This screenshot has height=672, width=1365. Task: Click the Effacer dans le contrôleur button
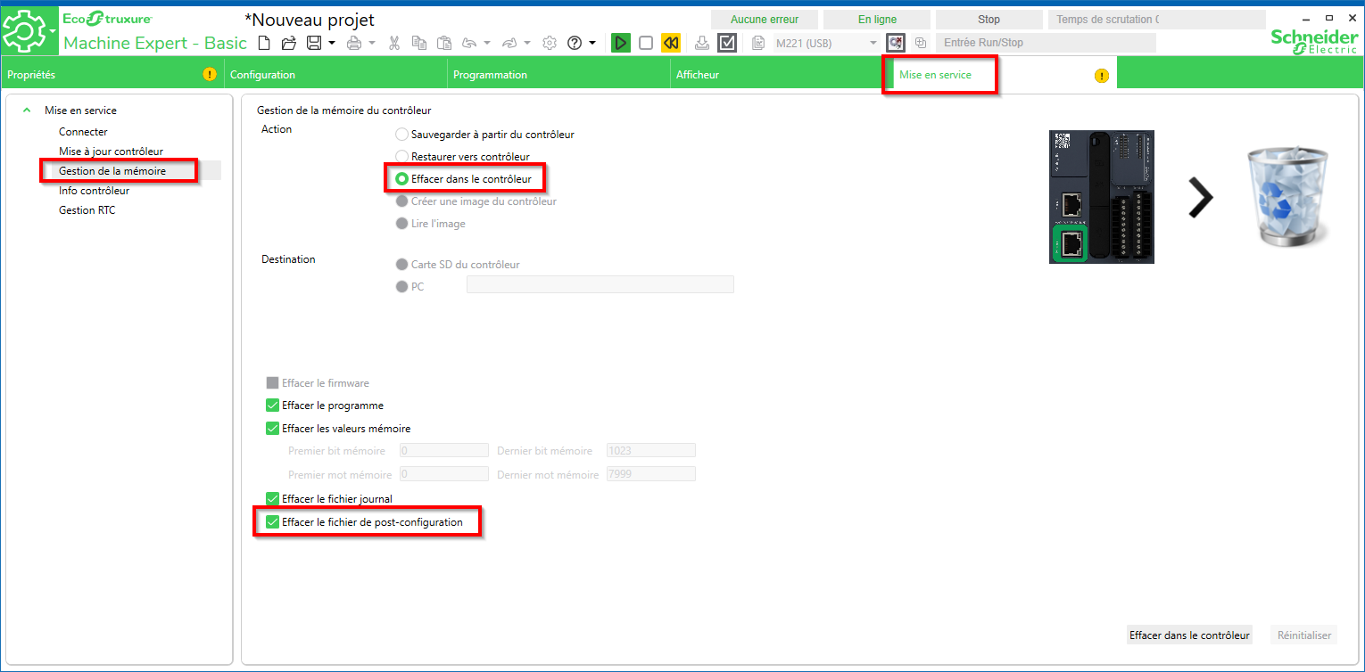pos(1188,635)
